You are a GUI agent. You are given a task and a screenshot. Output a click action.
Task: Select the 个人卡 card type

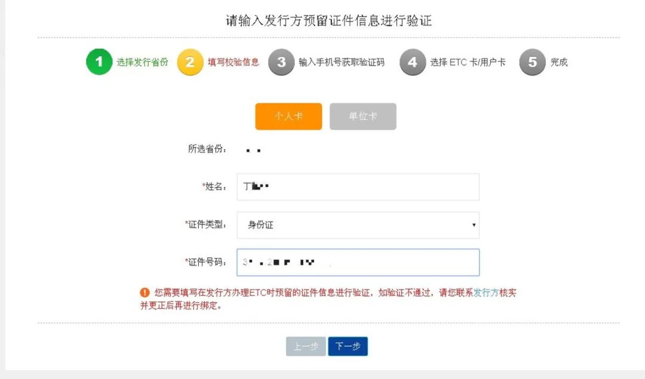(288, 116)
